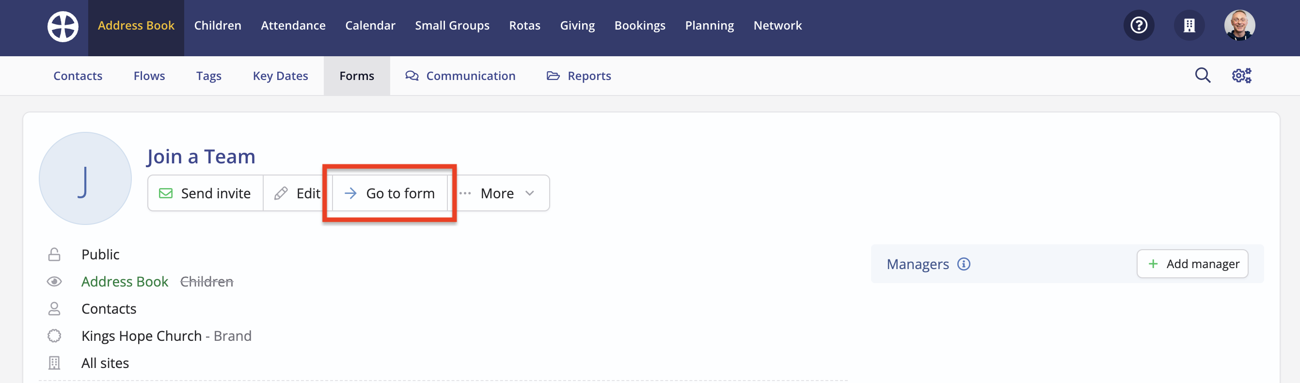1300x383 pixels.
Task: Open the user profile avatar
Action: (1239, 25)
